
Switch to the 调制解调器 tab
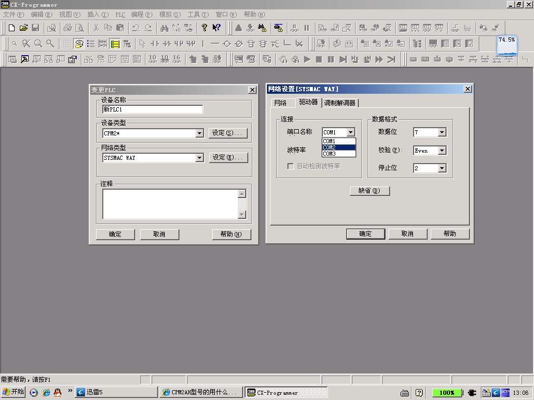click(x=339, y=103)
